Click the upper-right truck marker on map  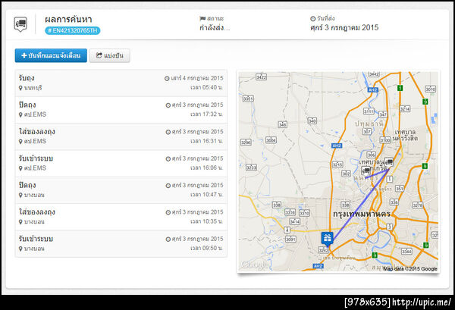click(x=389, y=161)
